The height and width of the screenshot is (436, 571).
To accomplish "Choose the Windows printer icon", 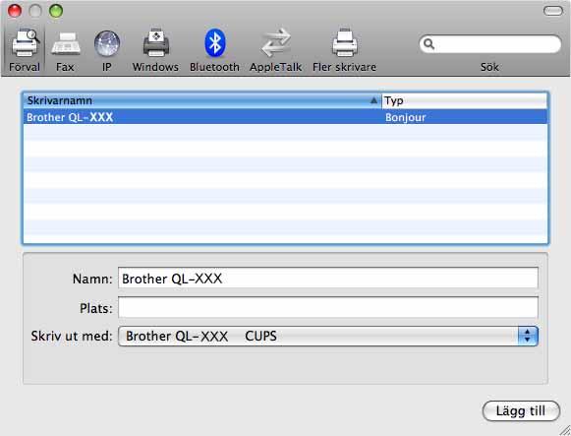I will click(156, 43).
